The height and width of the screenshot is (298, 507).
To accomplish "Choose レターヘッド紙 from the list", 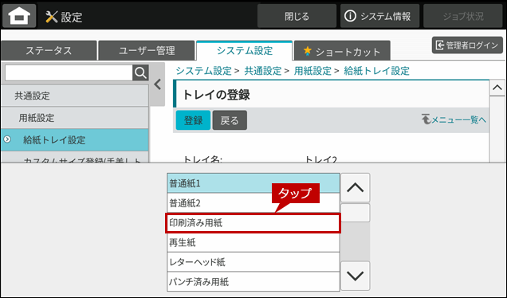I will [253, 262].
